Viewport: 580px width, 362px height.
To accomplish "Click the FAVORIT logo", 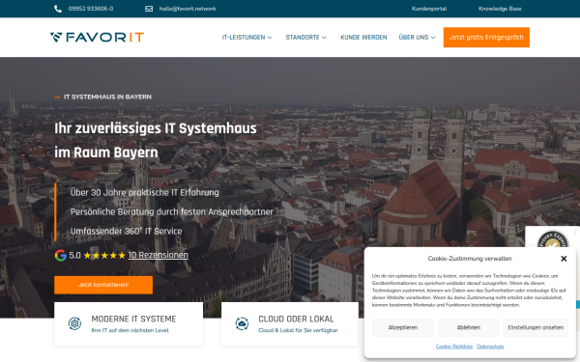I will (x=97, y=37).
